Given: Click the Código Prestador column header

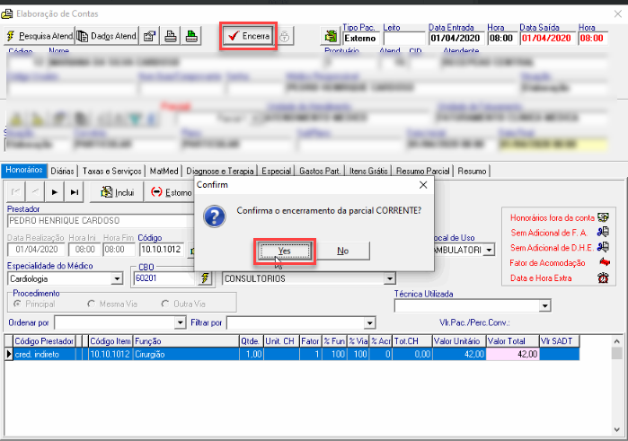Looking at the screenshot, I should (44, 341).
